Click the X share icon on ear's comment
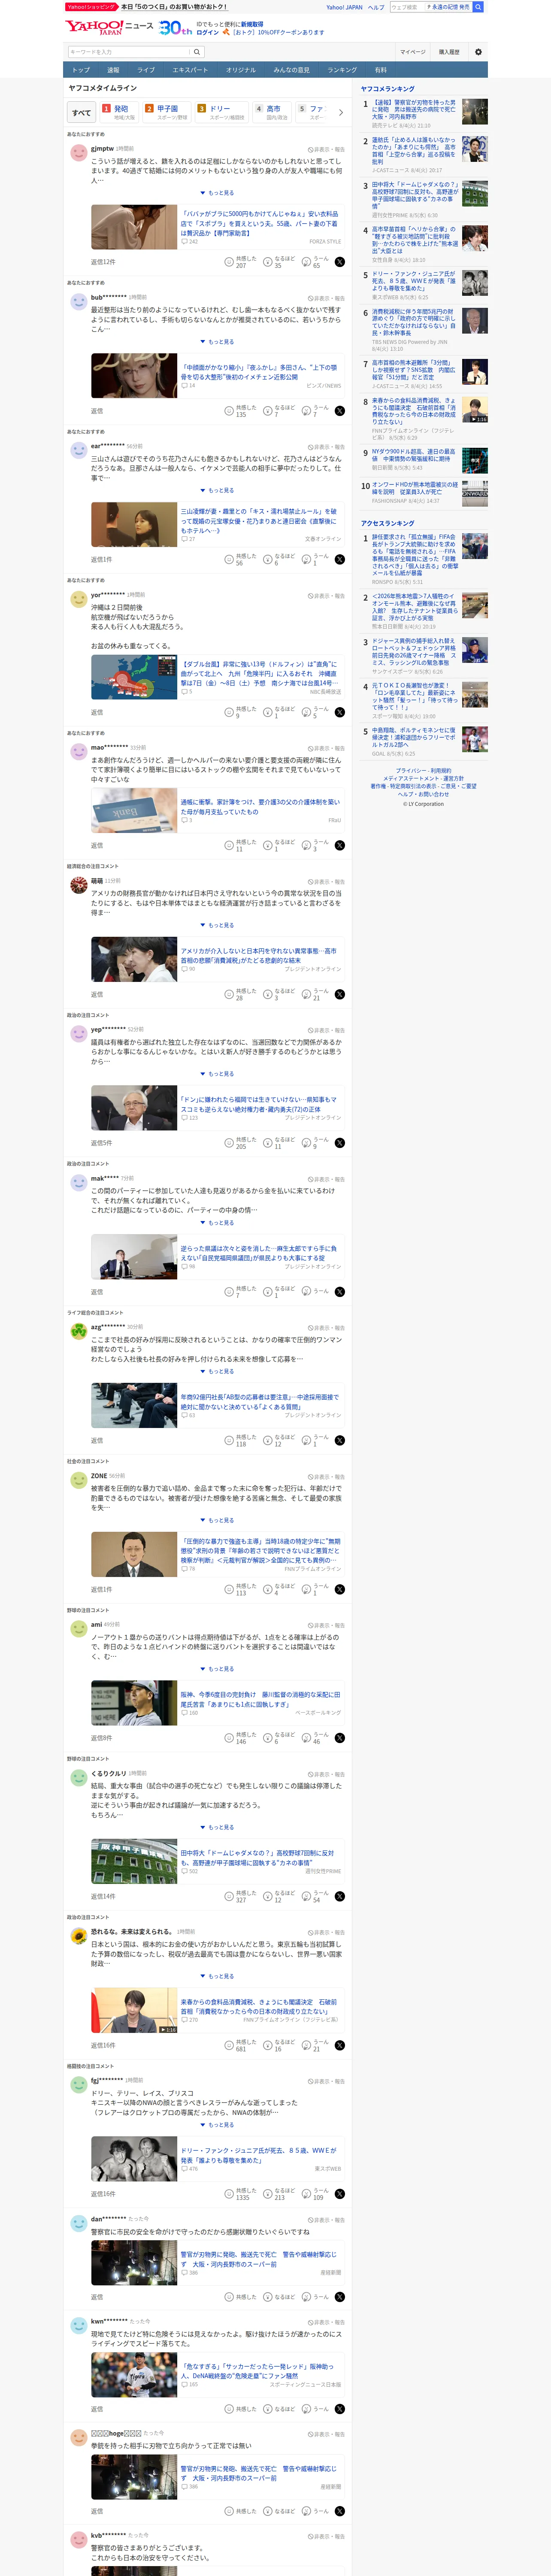The image size is (551, 2576). click(x=340, y=560)
